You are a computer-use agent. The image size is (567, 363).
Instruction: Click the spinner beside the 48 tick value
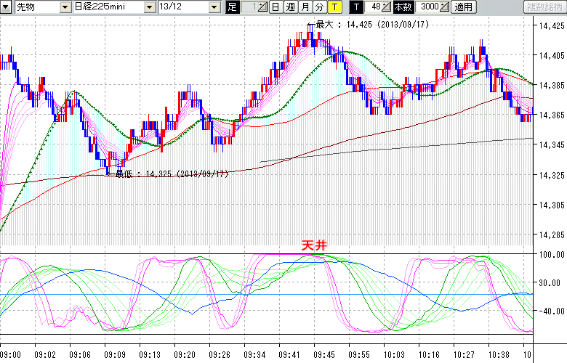387,7
